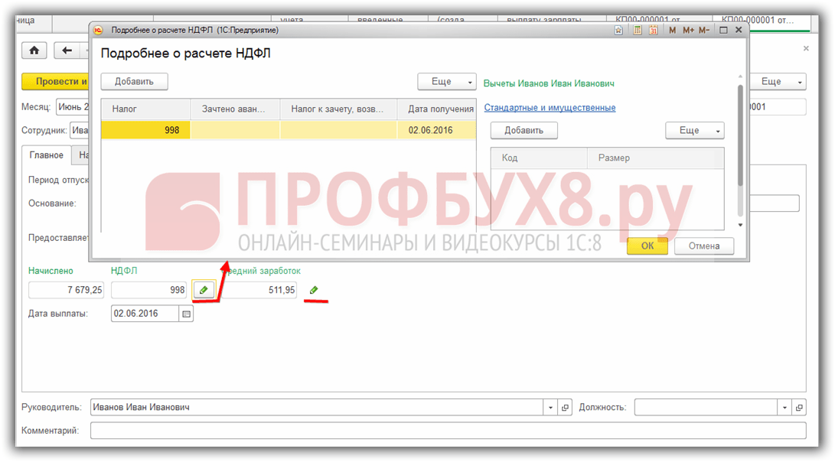Confirm dialog with the OK button

pyautogui.click(x=647, y=246)
